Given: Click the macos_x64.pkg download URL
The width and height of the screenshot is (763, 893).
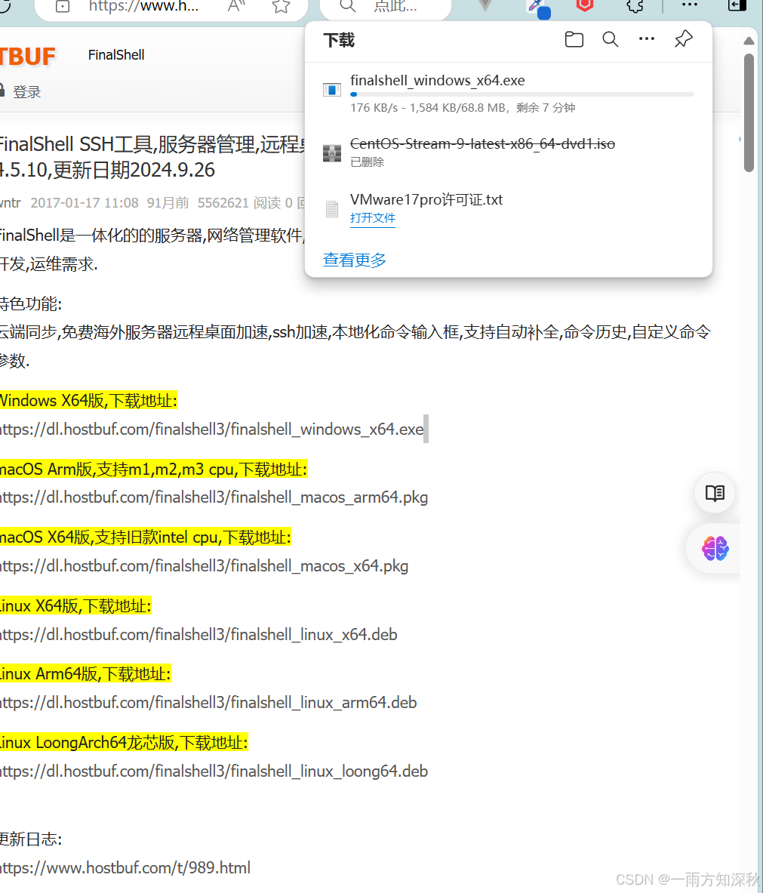Looking at the screenshot, I should tap(204, 566).
